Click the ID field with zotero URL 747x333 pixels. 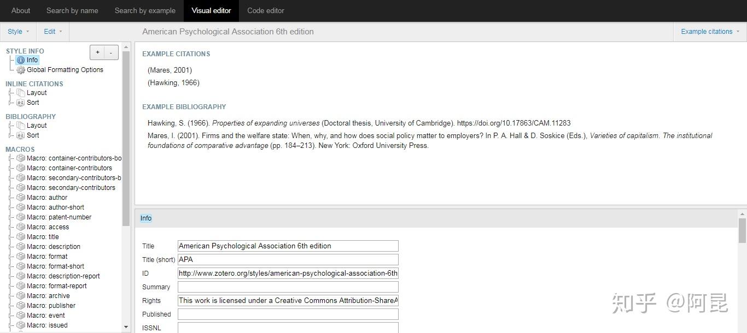[x=288, y=273]
